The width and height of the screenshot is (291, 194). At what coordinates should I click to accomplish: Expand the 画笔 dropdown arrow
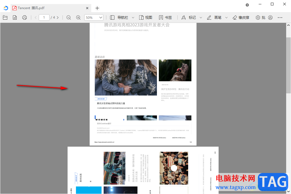[226, 17]
